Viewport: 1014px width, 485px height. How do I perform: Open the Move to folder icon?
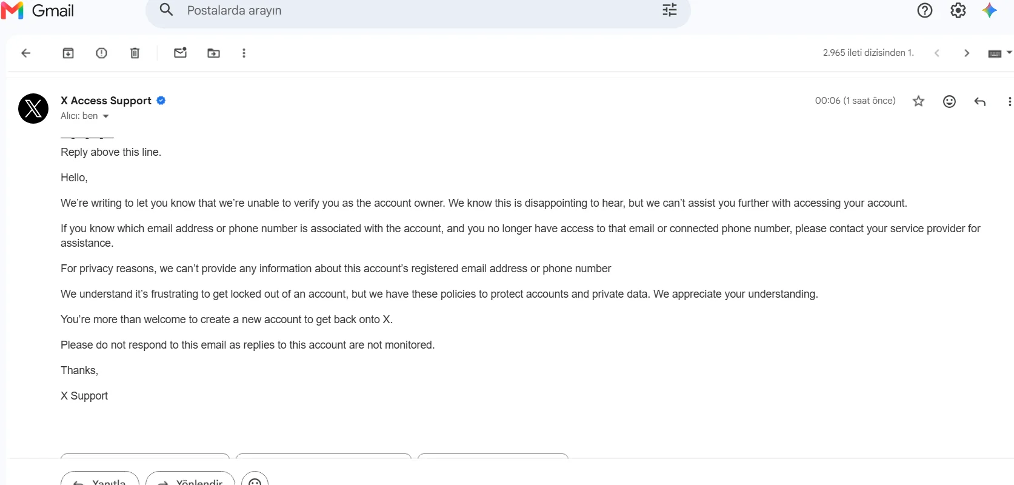[x=214, y=53]
